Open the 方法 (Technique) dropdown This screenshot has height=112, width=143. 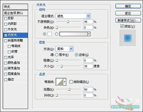[64, 49]
